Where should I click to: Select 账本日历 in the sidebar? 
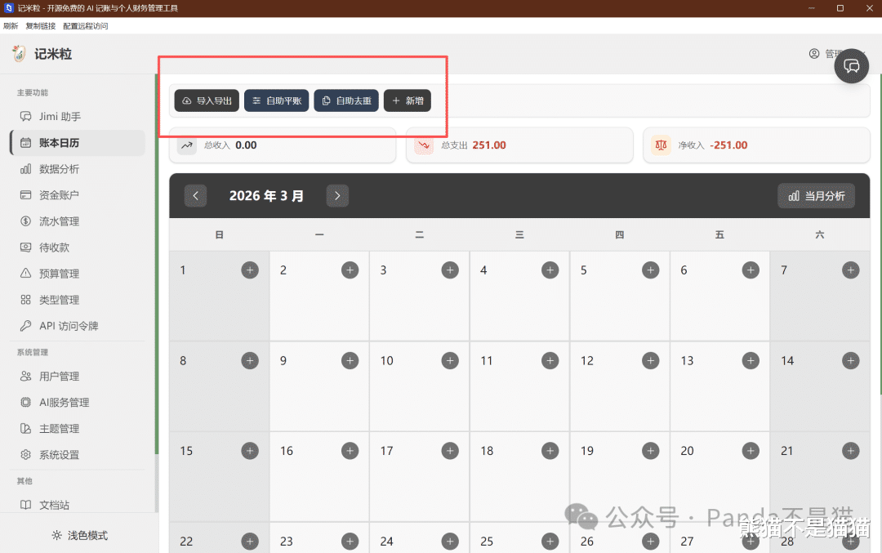click(78, 143)
